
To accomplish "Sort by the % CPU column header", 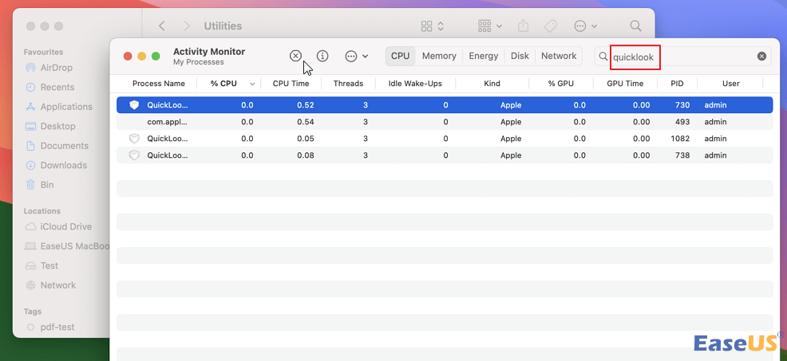I will click(223, 84).
